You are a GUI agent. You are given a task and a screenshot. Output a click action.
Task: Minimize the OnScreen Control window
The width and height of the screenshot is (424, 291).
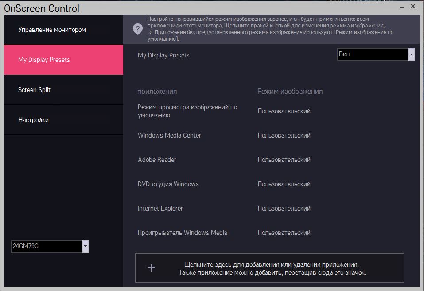[x=401, y=7]
